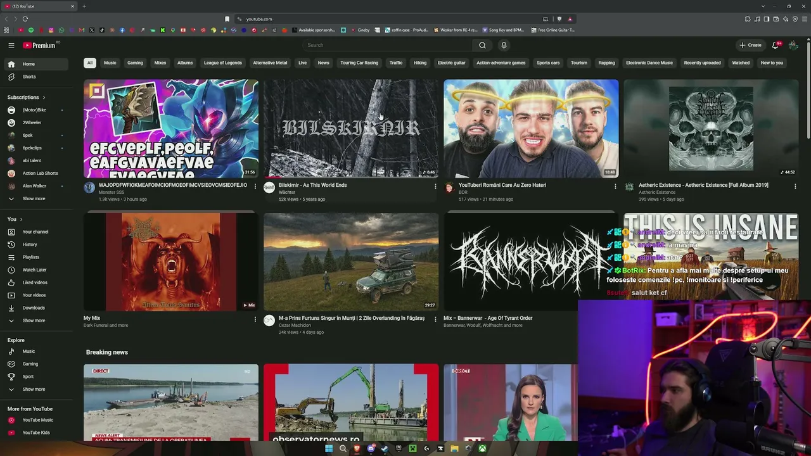Open the browser tab list dropdown
Screen dimensions: 811x456
click(x=763, y=6)
